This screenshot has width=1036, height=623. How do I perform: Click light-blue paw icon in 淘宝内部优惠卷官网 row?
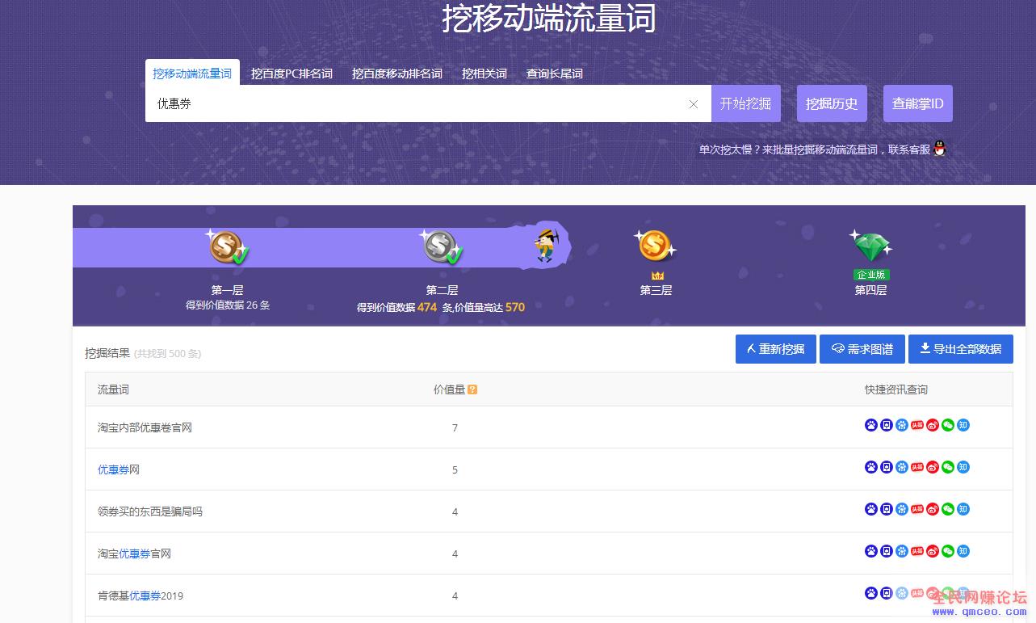901,425
